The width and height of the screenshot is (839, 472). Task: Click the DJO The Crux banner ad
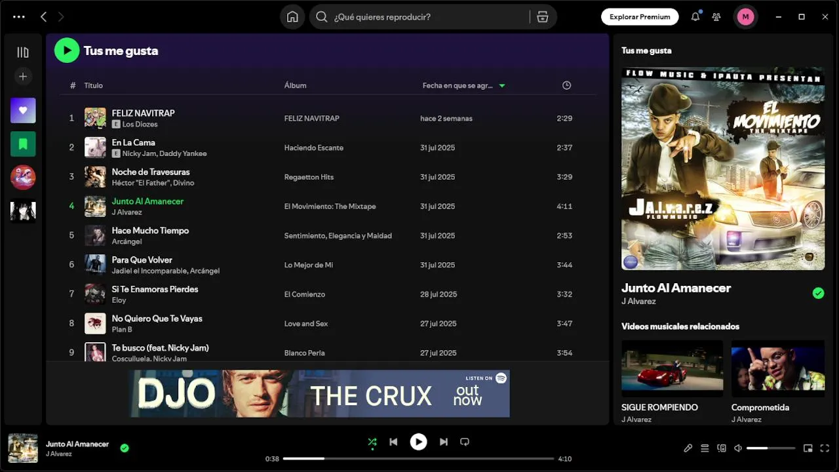(319, 393)
